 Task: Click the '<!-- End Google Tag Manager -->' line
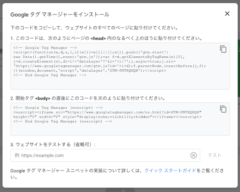point(50,75)
